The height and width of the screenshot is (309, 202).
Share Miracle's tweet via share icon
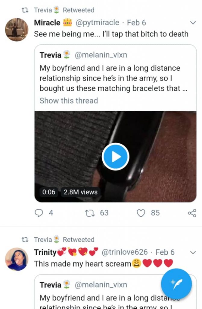[192, 213]
